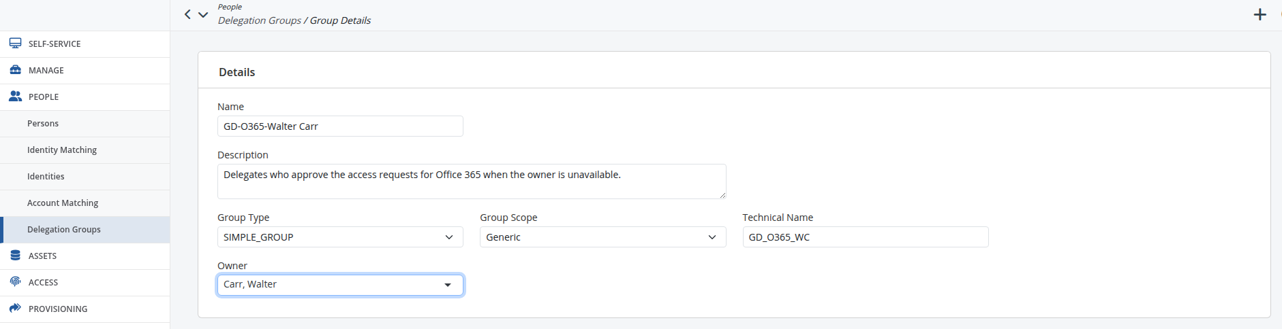Select Account Matching in the sidebar
The width and height of the screenshot is (1282, 329).
coord(85,203)
